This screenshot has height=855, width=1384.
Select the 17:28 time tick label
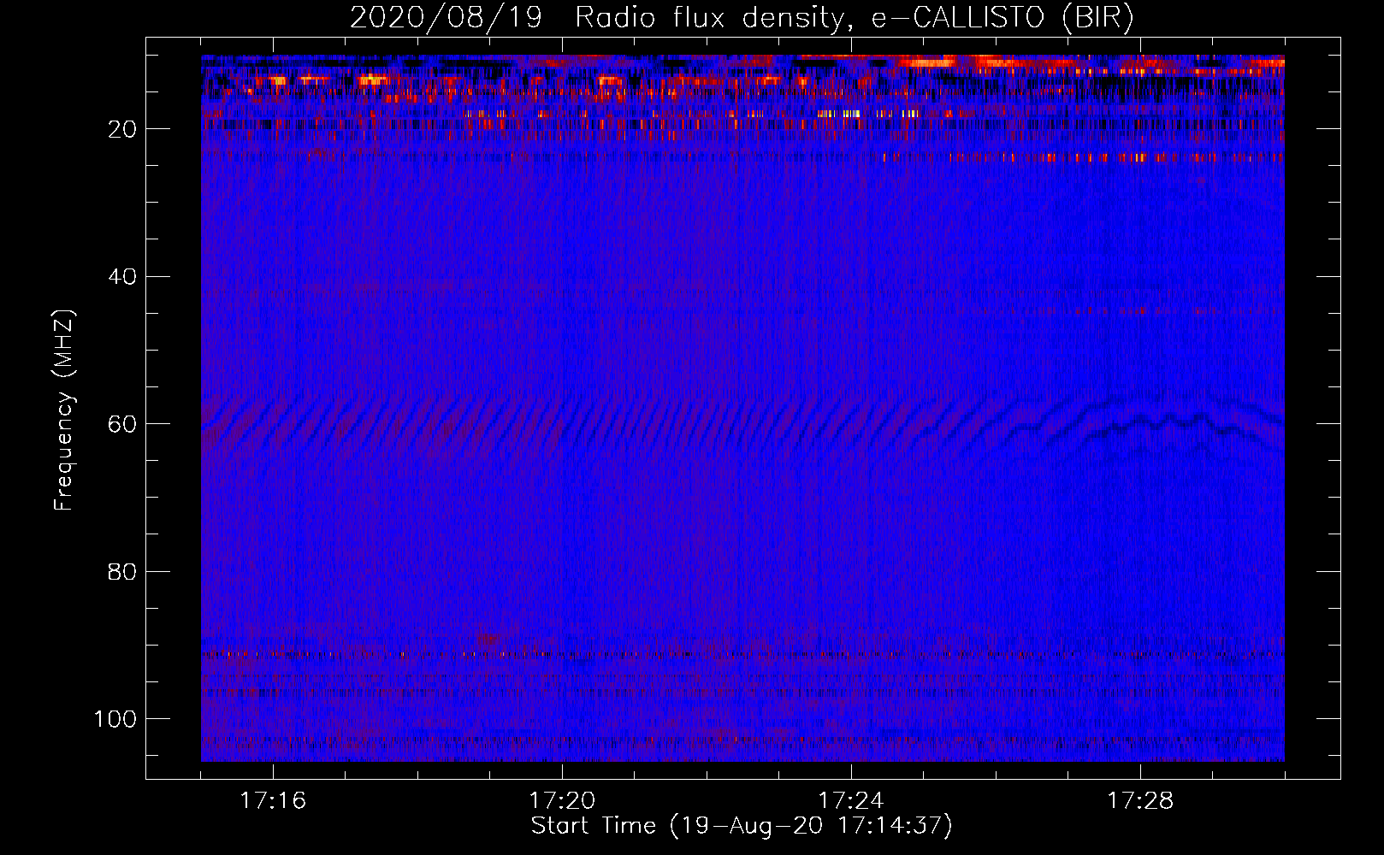pos(1140,800)
